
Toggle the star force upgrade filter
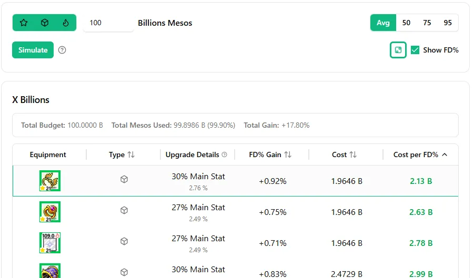[x=24, y=23]
